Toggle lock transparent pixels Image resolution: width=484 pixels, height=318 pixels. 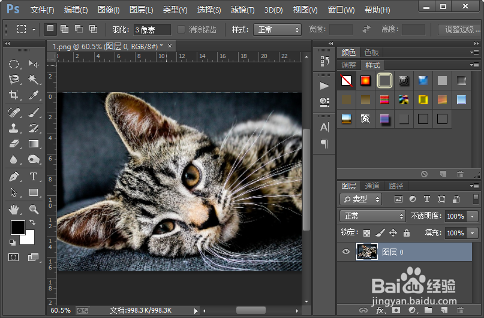click(366, 232)
